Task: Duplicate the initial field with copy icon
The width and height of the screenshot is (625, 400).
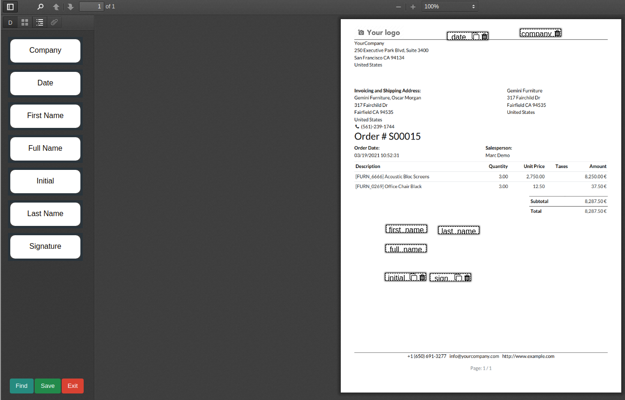Action: [x=413, y=277]
